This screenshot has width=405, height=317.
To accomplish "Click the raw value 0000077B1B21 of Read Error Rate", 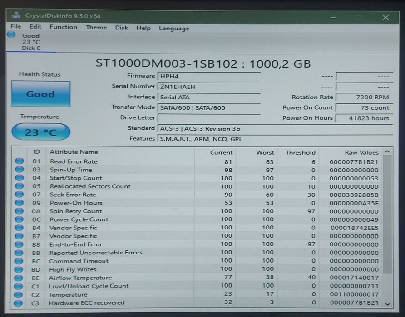I will pyautogui.click(x=354, y=162).
